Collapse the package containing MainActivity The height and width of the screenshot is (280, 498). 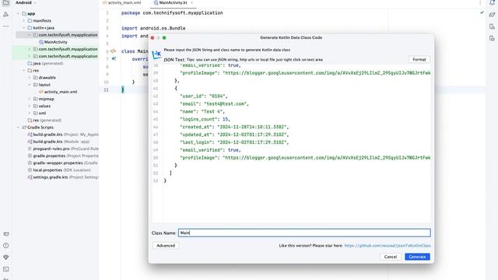click(x=30, y=35)
